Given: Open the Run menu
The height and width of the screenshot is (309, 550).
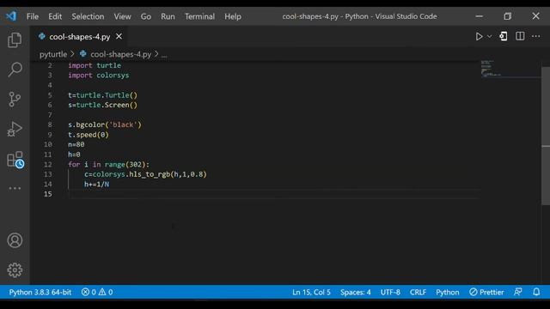Looking at the screenshot, I should point(168,16).
